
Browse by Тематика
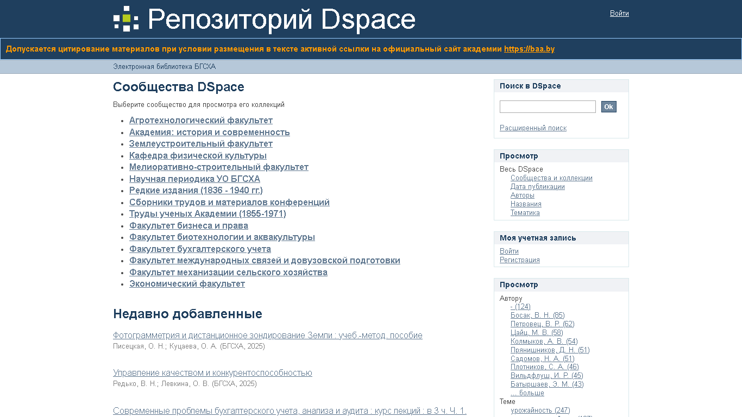(x=525, y=213)
